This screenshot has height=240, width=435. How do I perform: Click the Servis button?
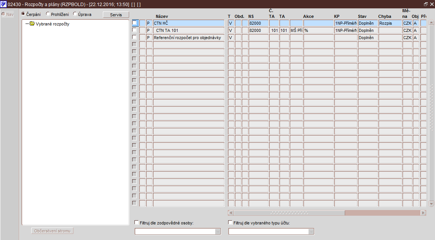coord(116,15)
